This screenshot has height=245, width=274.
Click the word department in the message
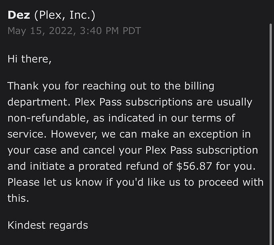click(39, 102)
